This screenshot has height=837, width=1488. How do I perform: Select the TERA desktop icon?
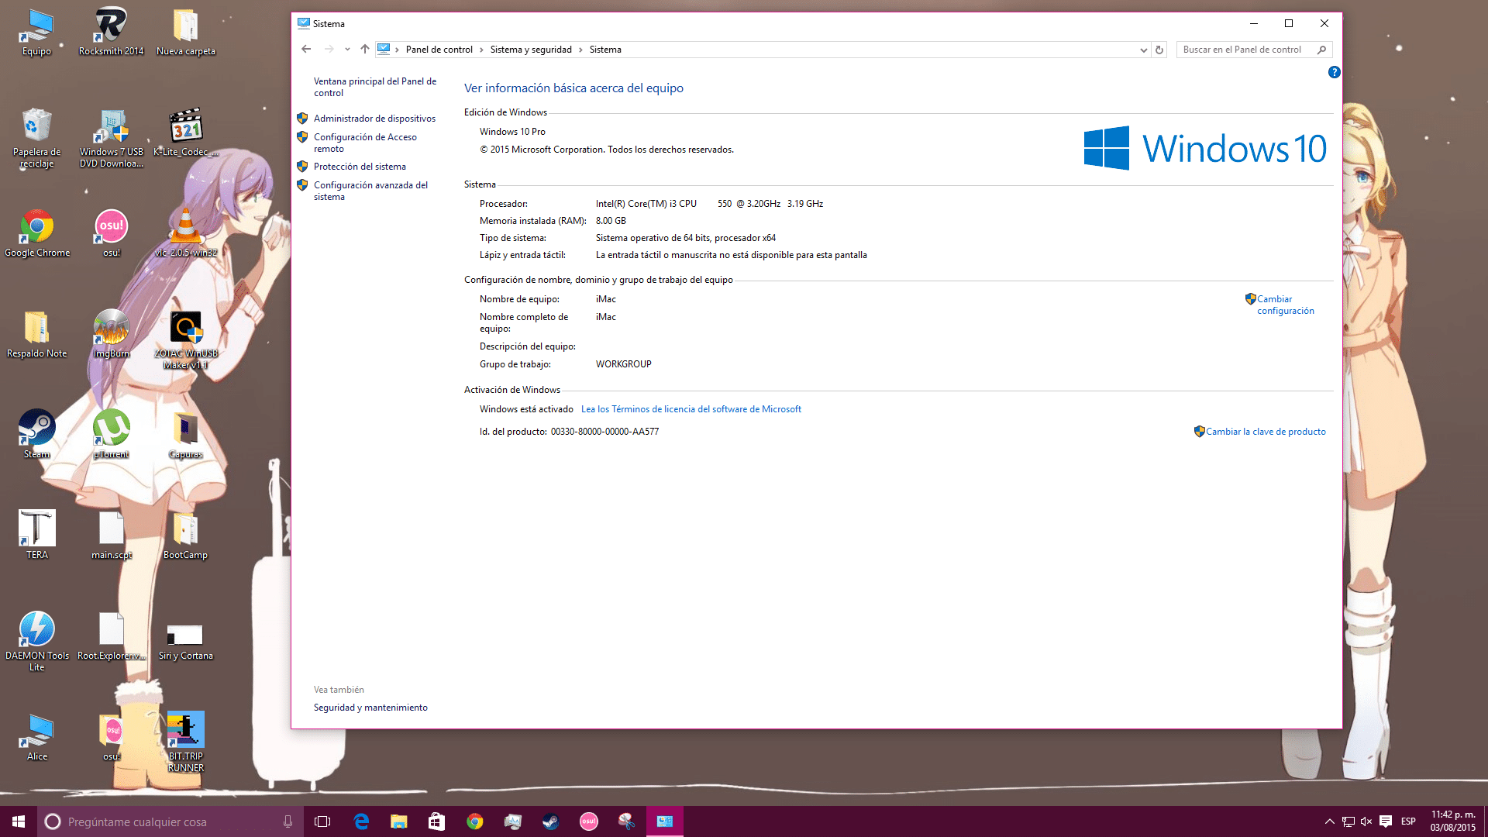(36, 536)
